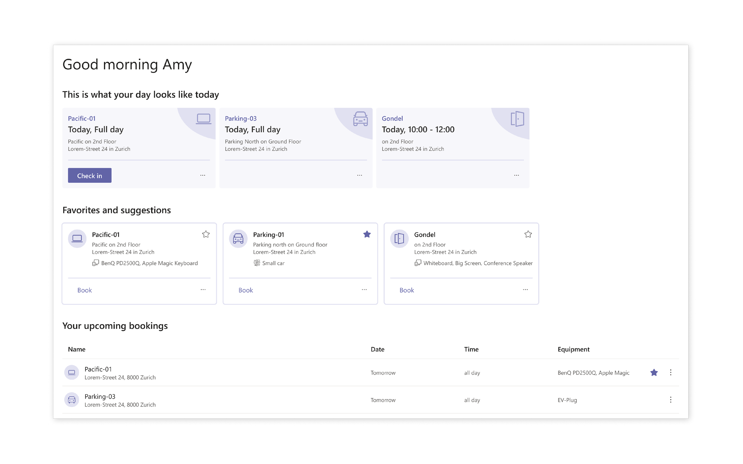Mark the Gondel suggestion as a favorite with the star

(528, 234)
